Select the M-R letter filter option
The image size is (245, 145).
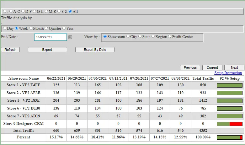(46, 12)
